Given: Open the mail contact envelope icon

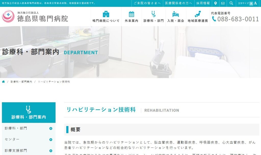Looking at the screenshot, I should [x=223, y=3].
